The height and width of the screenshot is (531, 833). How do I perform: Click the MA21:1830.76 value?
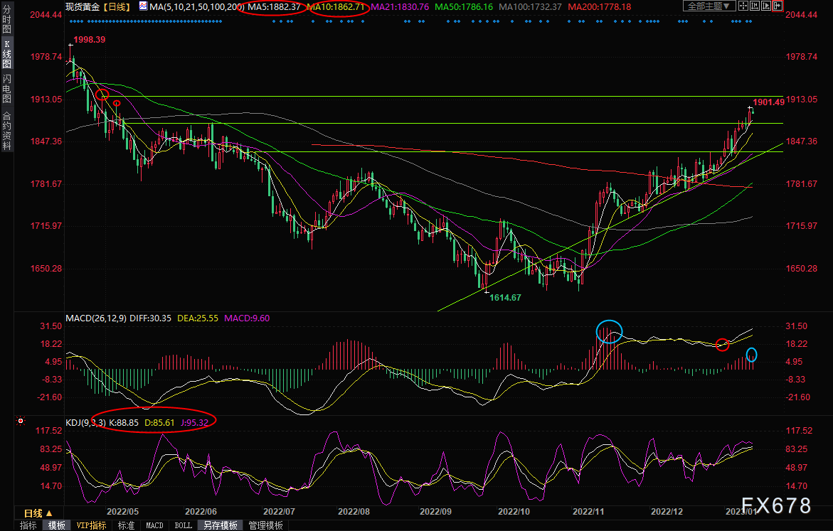pyautogui.click(x=400, y=7)
